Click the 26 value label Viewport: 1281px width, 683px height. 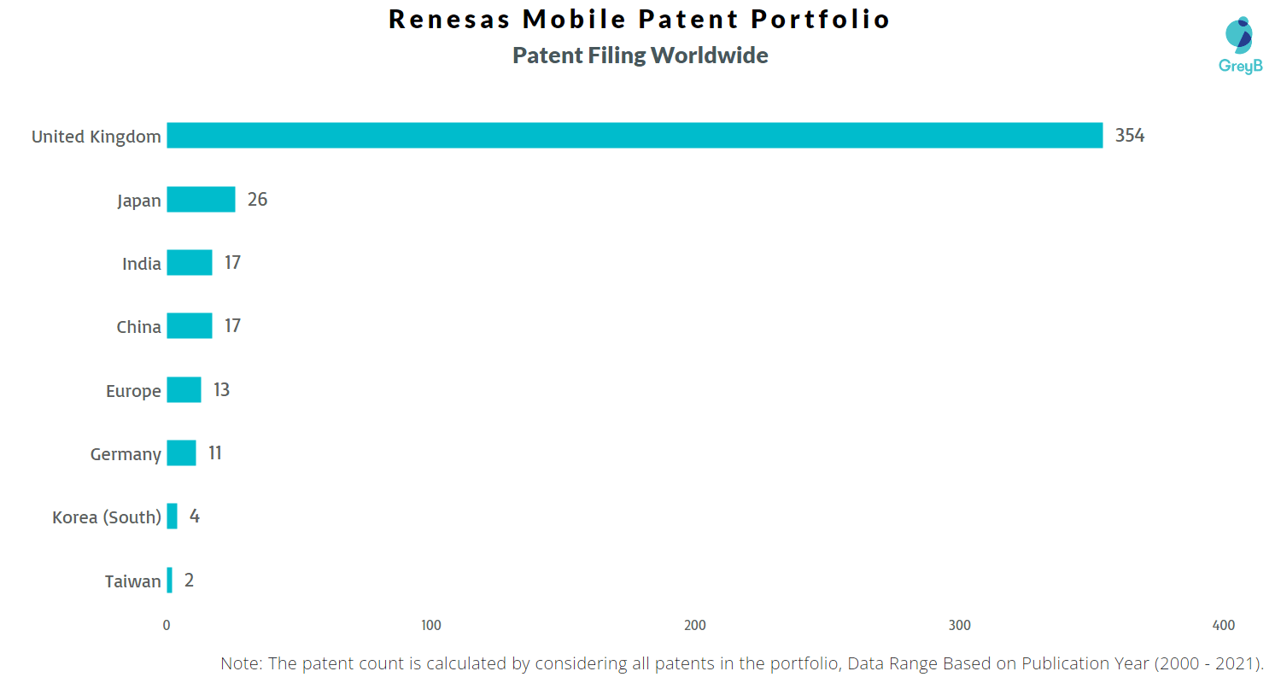pos(257,199)
